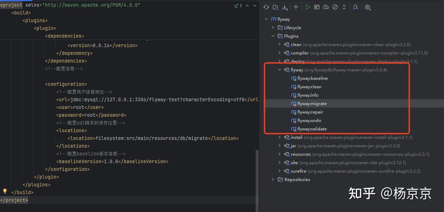Expand the Repositories node
This screenshot has width=444, height=212.
click(273, 180)
